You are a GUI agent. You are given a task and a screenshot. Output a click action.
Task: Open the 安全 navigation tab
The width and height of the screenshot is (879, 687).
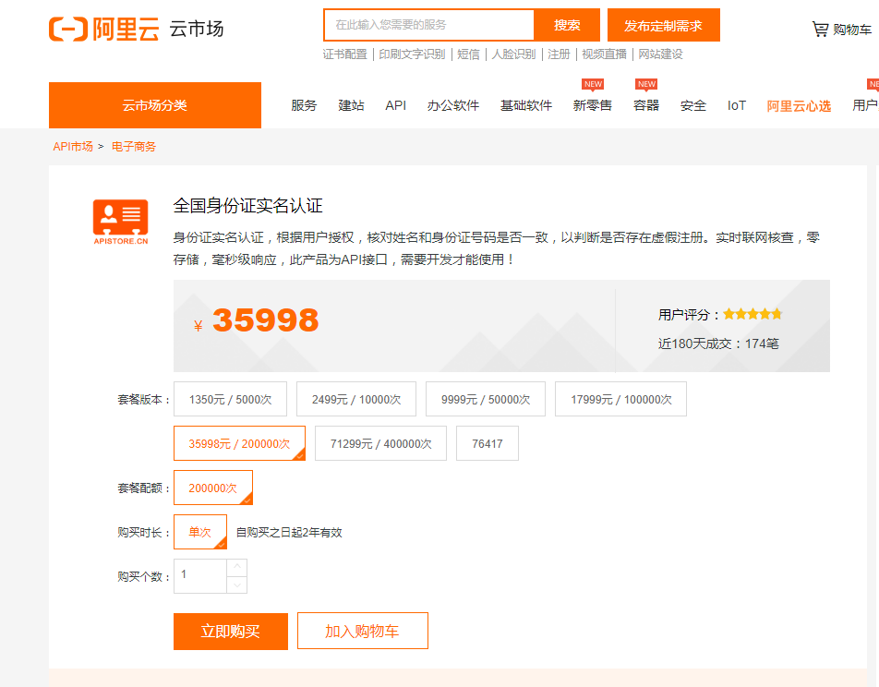coord(693,105)
